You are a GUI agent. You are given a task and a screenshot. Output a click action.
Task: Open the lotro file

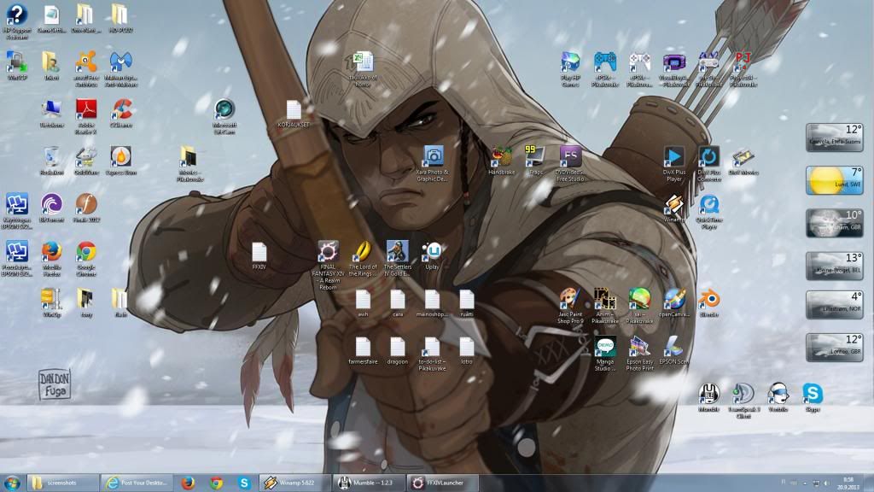point(467,350)
